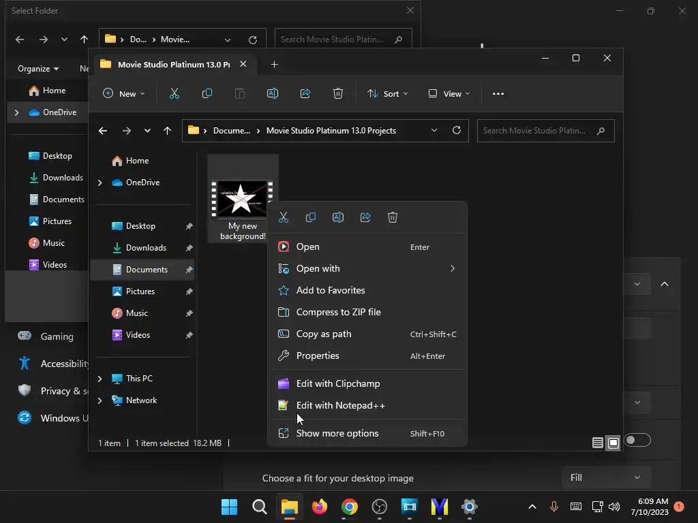Viewport: 698px width, 523px height.
Task: Open recent locations dropdown arrow
Action: click(147, 131)
